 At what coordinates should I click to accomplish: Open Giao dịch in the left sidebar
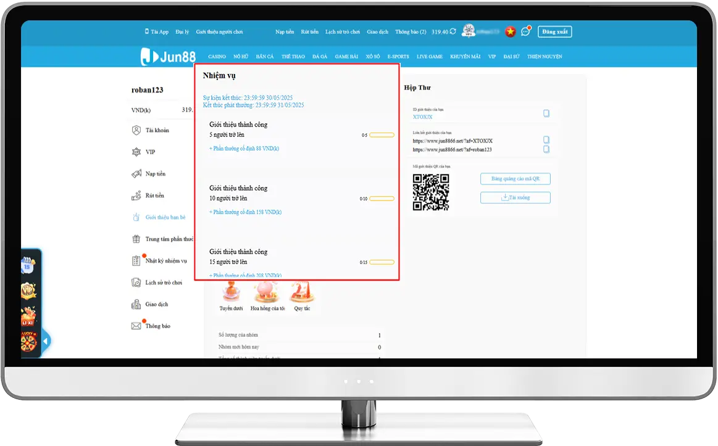tap(150, 304)
